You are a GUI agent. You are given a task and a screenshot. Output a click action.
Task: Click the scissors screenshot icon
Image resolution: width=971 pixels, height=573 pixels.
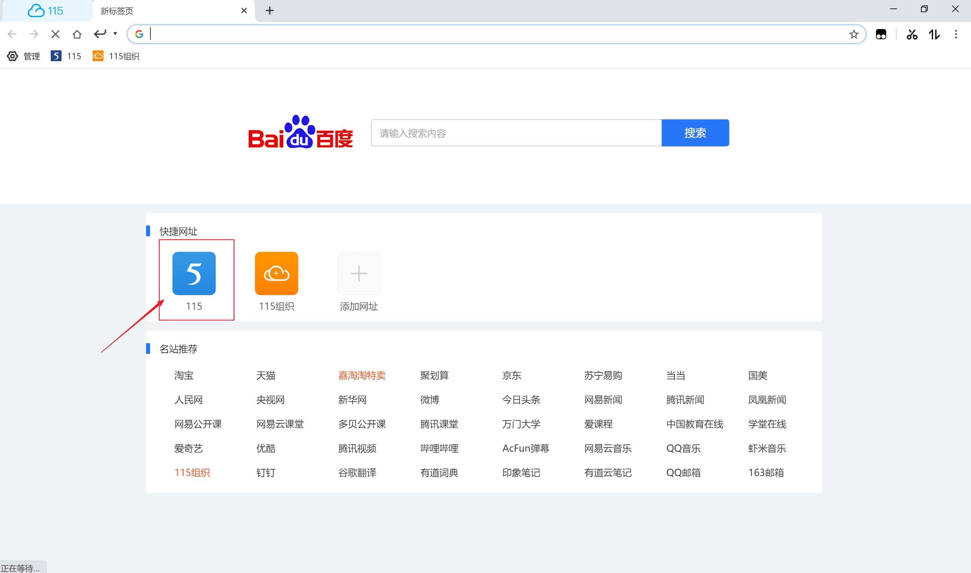point(912,34)
